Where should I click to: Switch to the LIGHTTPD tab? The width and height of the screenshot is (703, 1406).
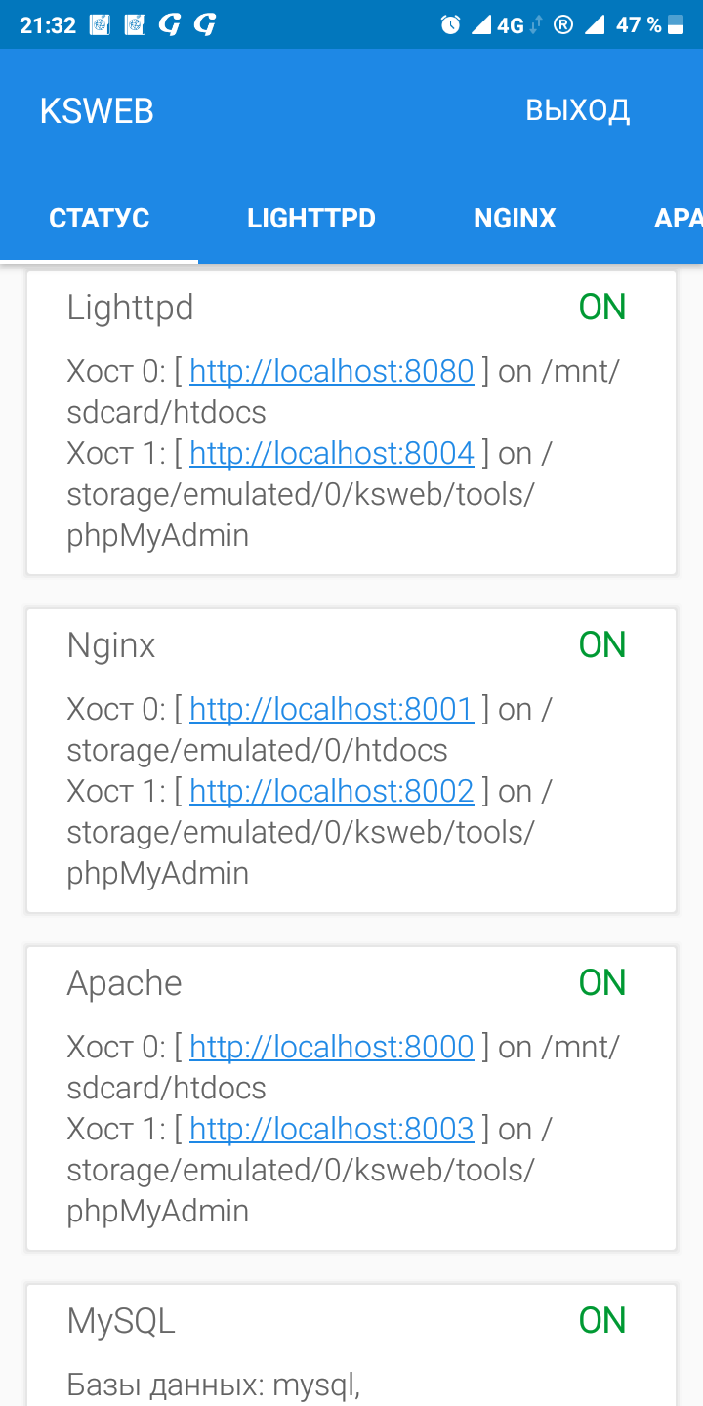tap(311, 218)
